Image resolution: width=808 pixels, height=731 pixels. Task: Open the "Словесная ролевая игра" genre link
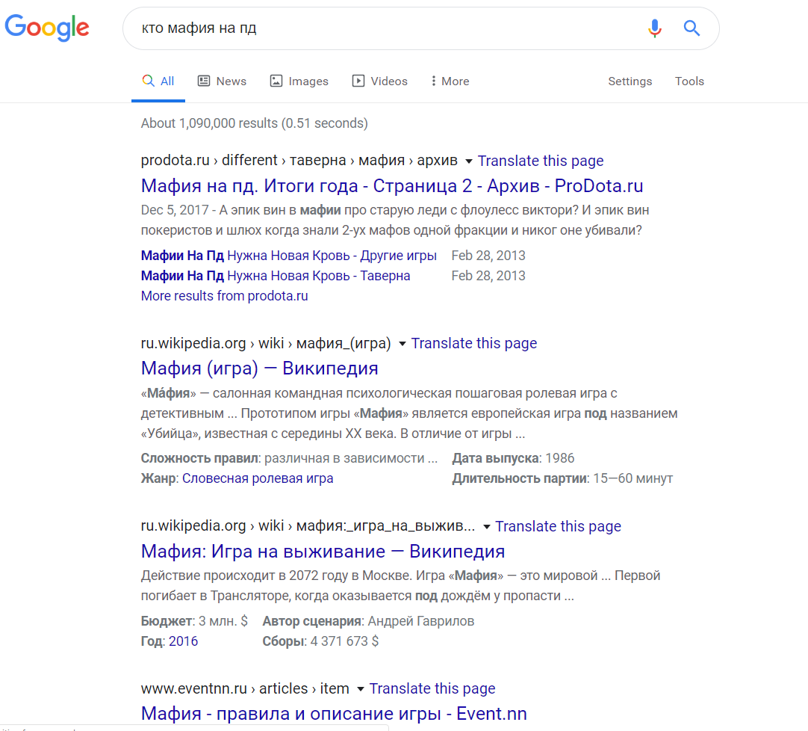[257, 478]
